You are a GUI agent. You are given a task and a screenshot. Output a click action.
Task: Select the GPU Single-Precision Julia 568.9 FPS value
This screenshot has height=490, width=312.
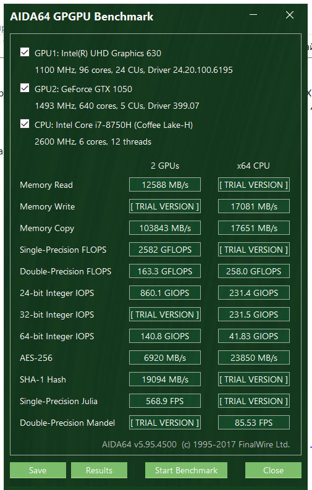point(165,401)
